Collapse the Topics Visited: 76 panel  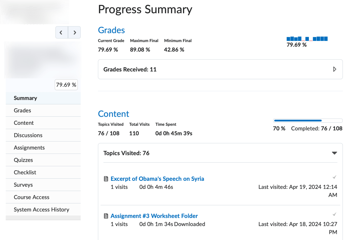pyautogui.click(x=334, y=153)
